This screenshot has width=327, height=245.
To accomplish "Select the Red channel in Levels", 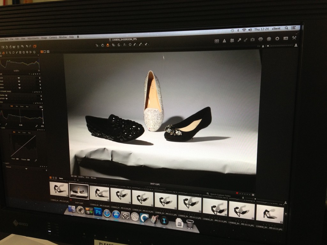I will pyautogui.click(x=17, y=106).
